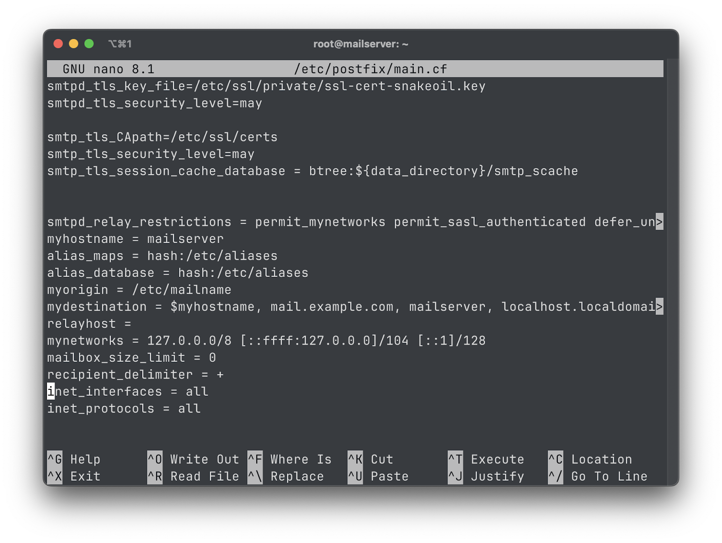Click the terminal scrollbar track
The width and height of the screenshot is (722, 543).
[672, 271]
